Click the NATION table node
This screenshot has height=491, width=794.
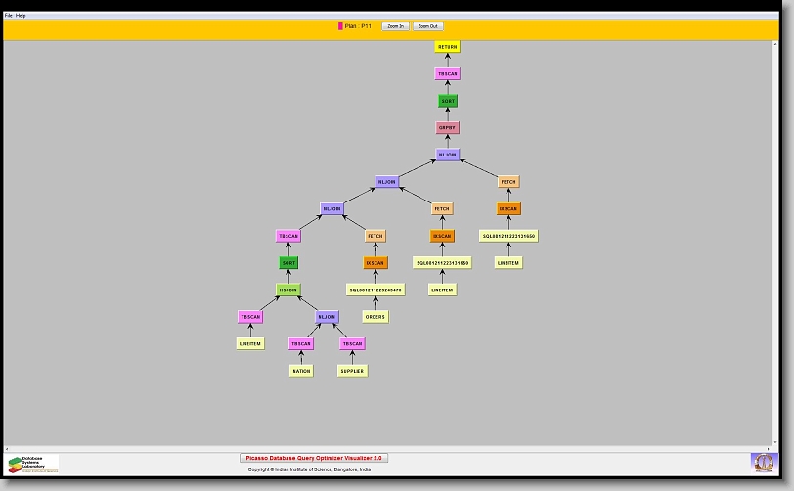[x=301, y=372]
